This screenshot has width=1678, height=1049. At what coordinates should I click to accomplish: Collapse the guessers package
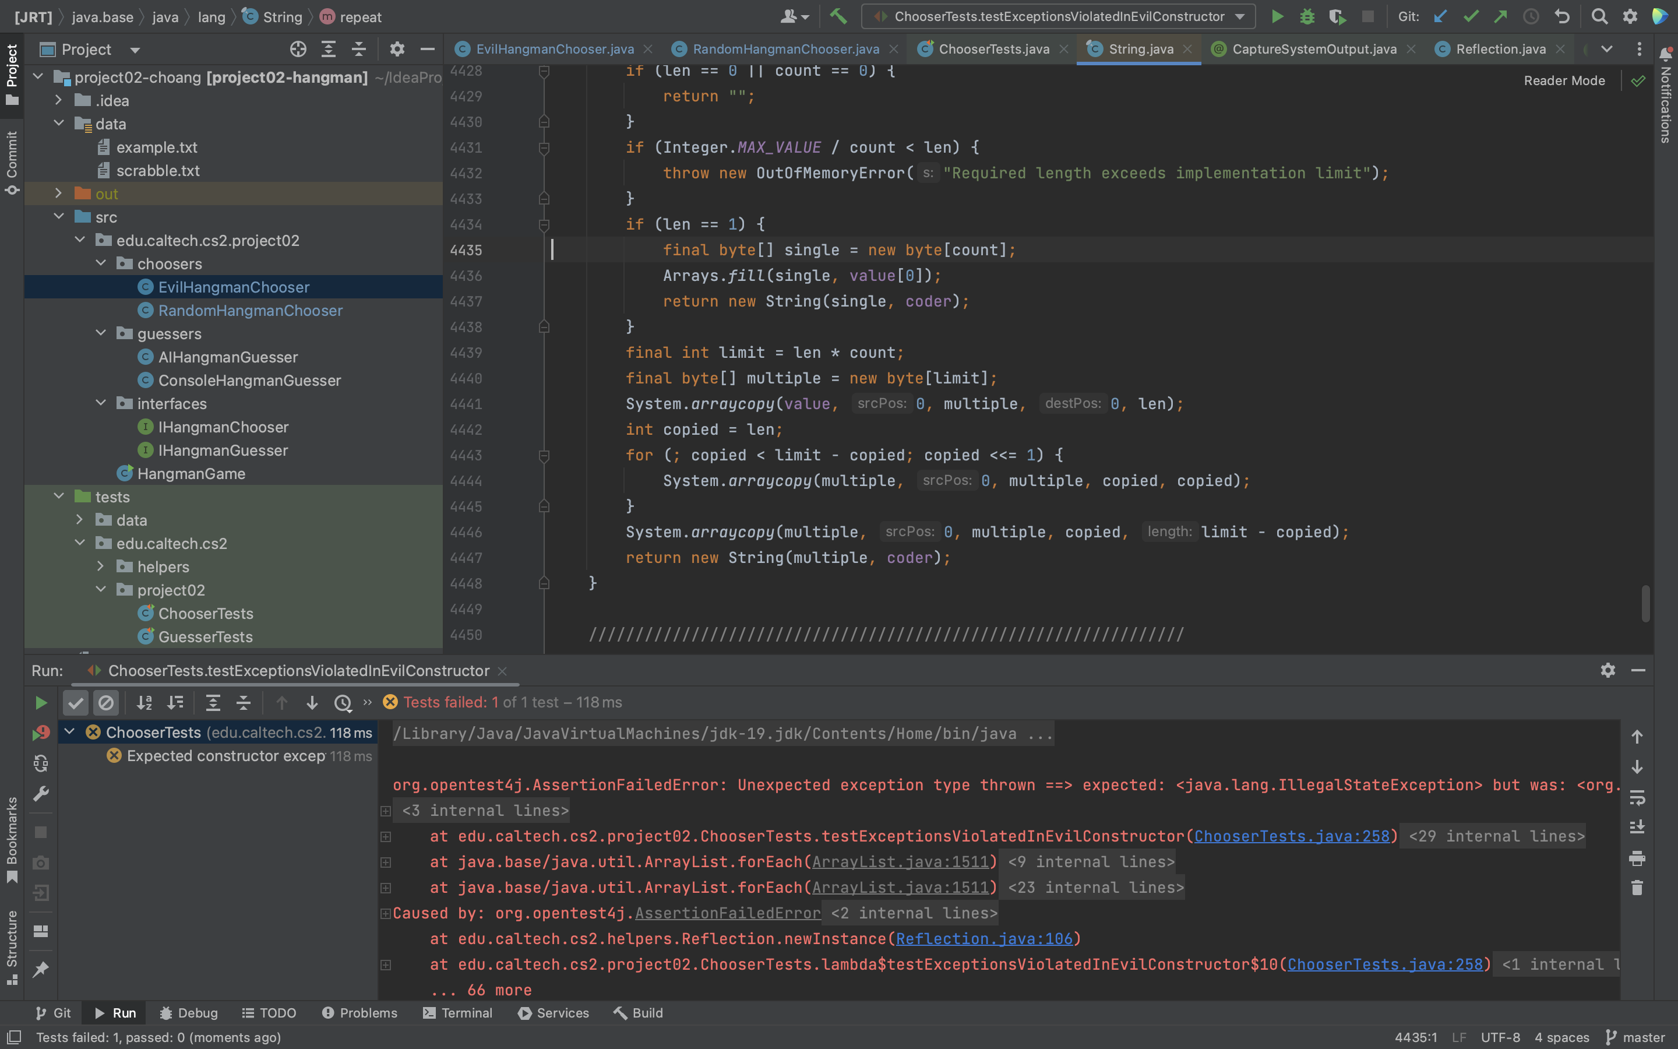(101, 334)
